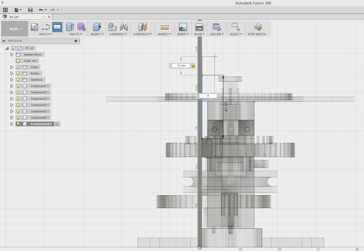
Task: Click the 41.00 sketch dimension label
Action: pos(226,107)
